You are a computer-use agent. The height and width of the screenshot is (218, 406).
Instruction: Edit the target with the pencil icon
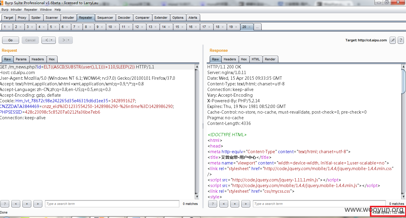[x=393, y=40]
